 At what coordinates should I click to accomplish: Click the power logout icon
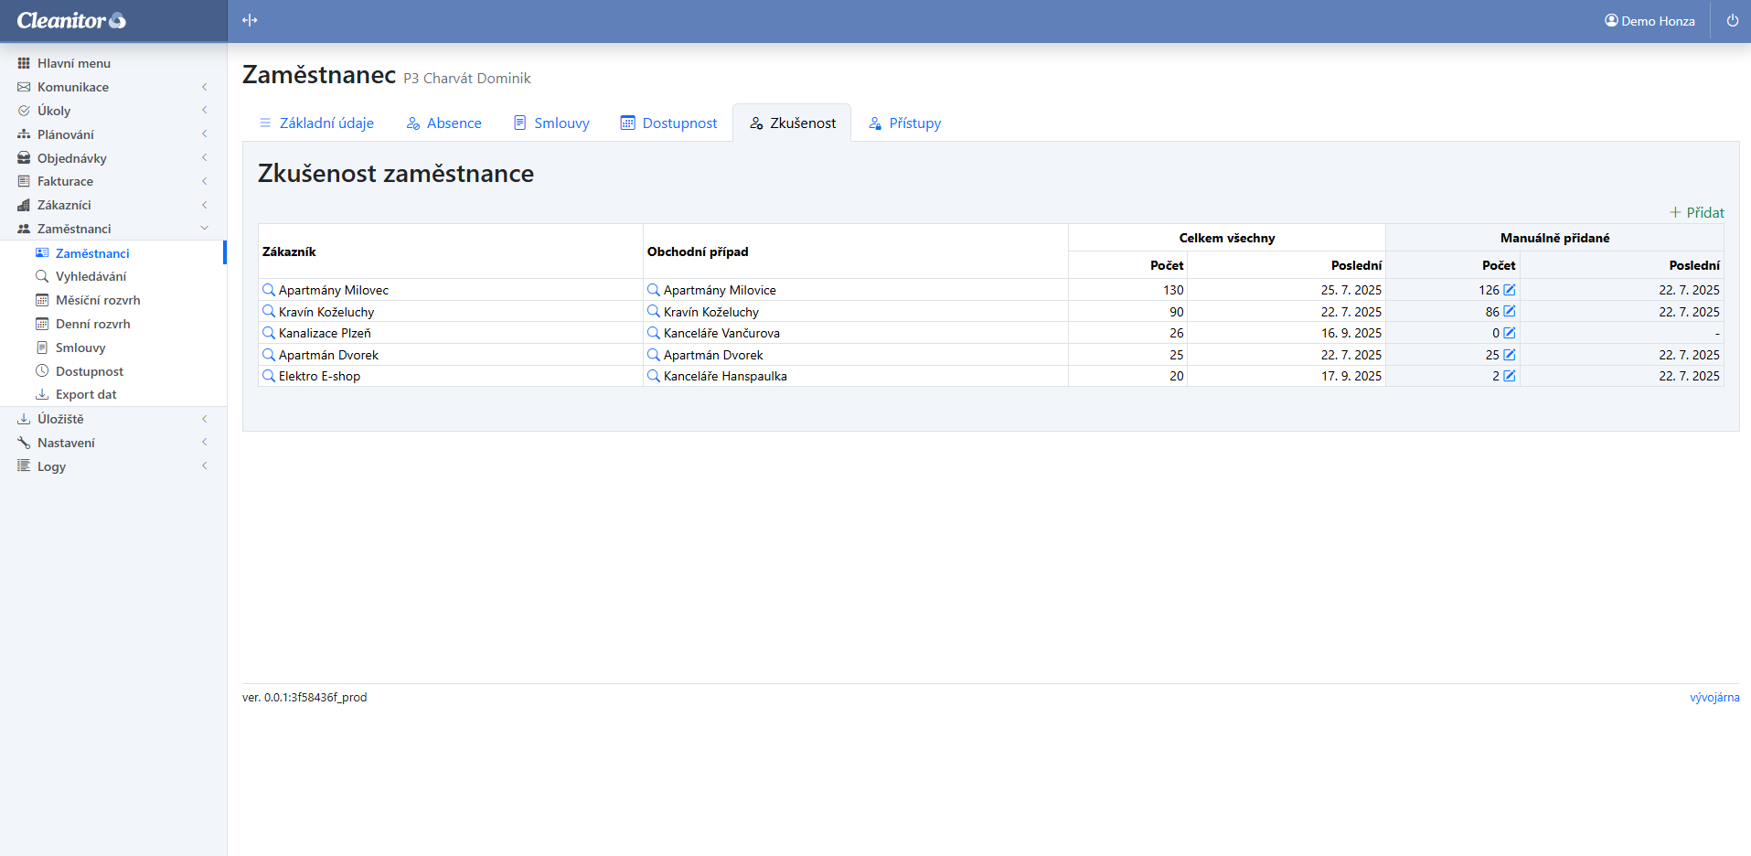pyautogui.click(x=1732, y=20)
